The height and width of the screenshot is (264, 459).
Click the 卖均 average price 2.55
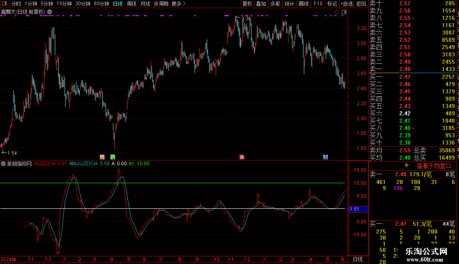[x=405, y=150]
